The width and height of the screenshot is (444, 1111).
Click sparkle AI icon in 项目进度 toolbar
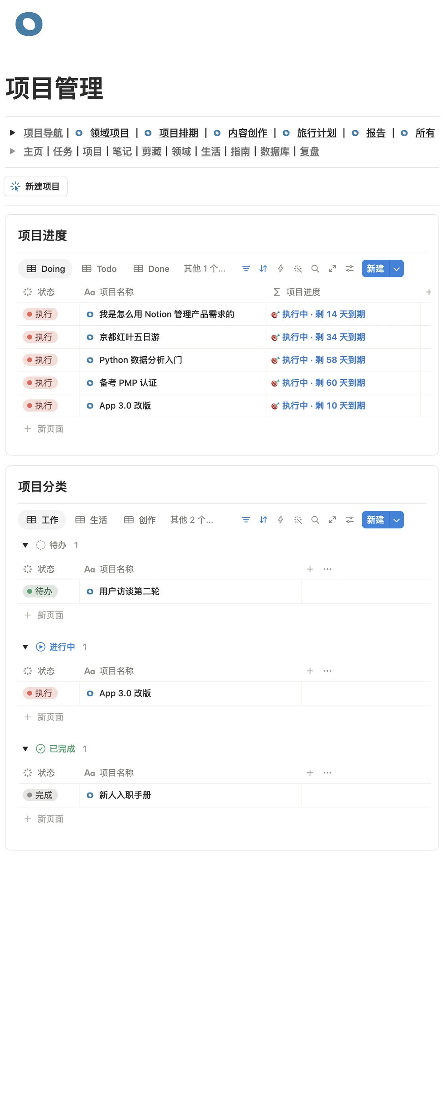pyautogui.click(x=298, y=269)
